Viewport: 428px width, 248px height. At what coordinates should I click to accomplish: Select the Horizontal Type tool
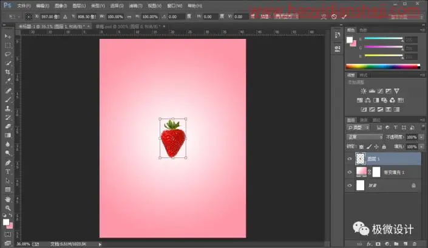point(8,171)
